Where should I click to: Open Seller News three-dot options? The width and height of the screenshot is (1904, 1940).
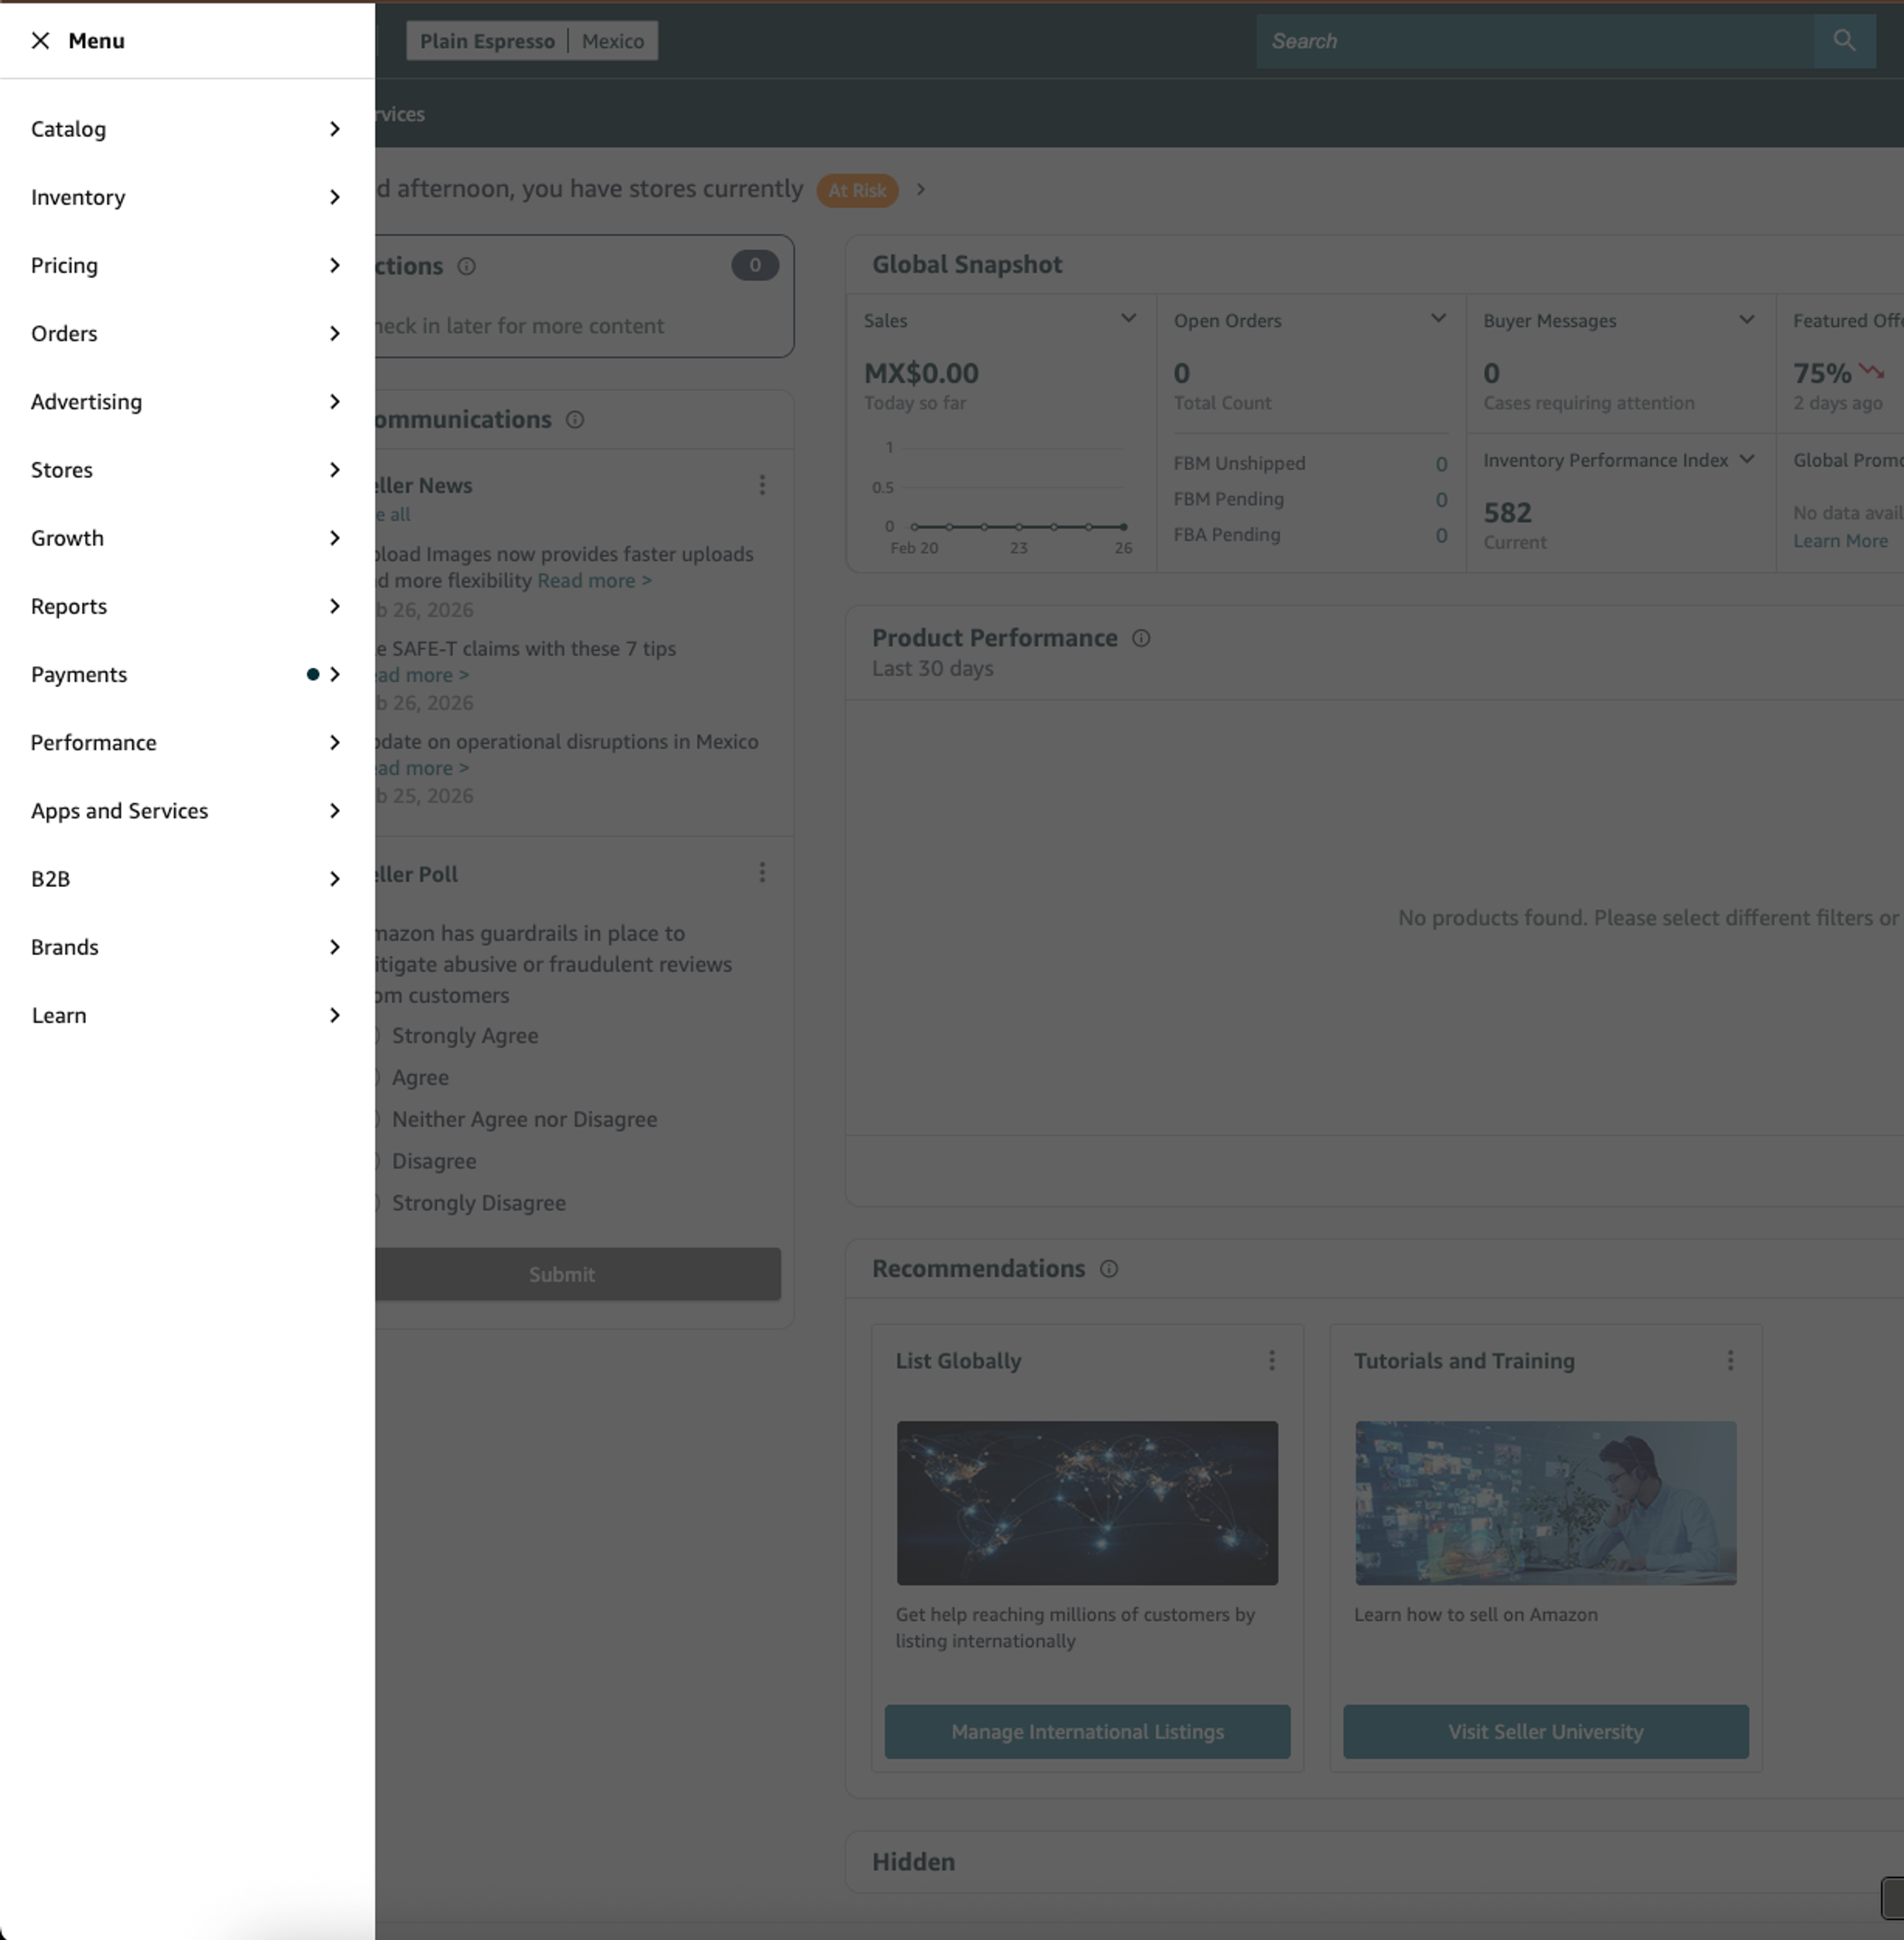(x=762, y=485)
